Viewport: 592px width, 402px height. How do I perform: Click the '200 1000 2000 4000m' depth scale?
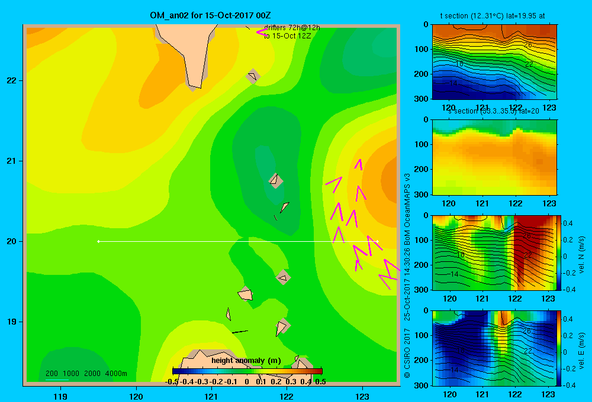coord(86,374)
